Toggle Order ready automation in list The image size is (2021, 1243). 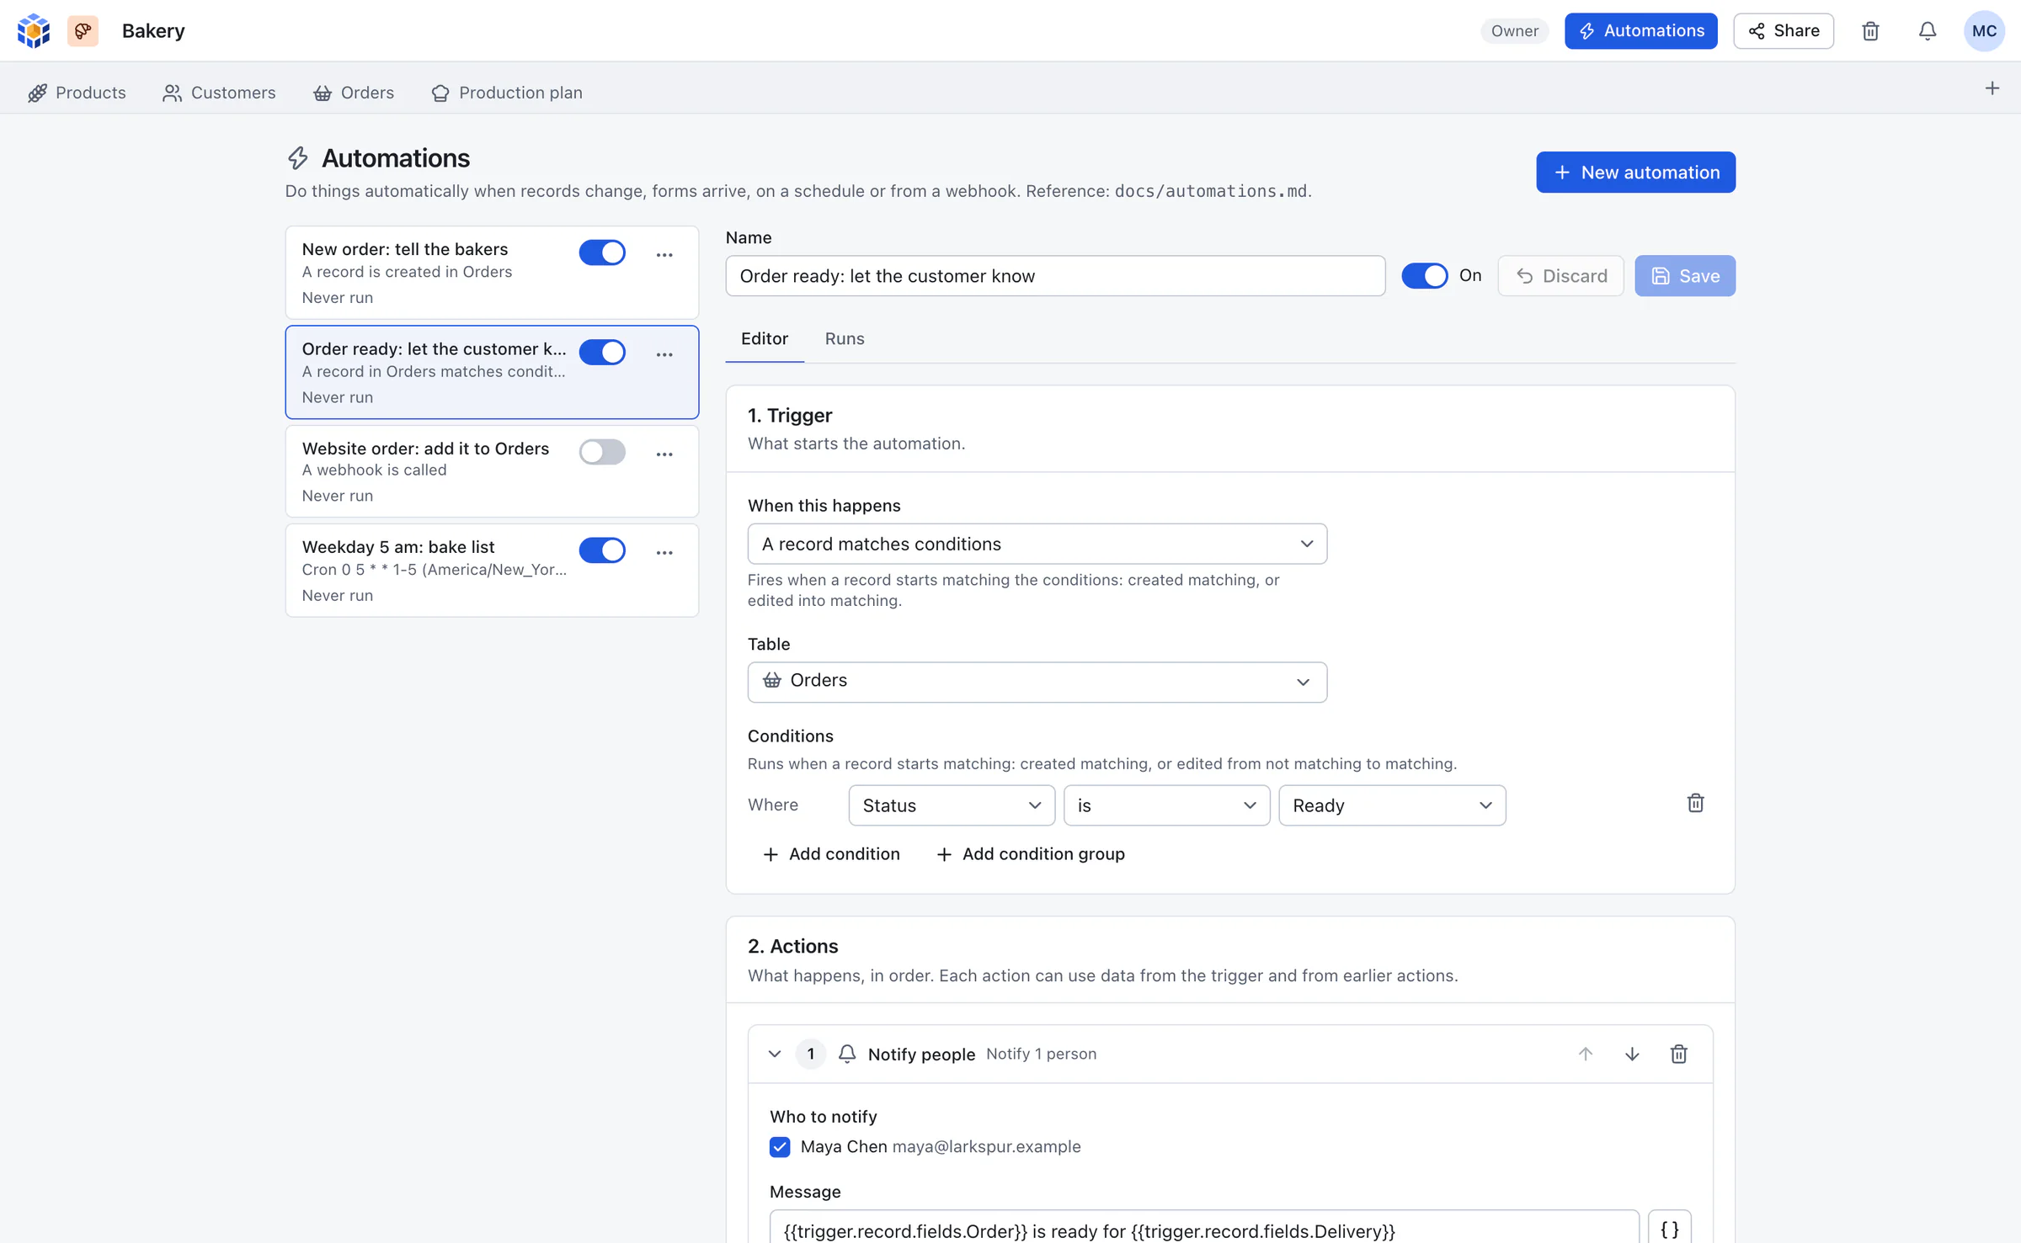(602, 352)
